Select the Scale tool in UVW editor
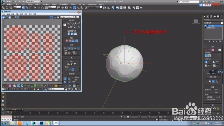Screen dimensions: 224x126 [x=10, y=17]
